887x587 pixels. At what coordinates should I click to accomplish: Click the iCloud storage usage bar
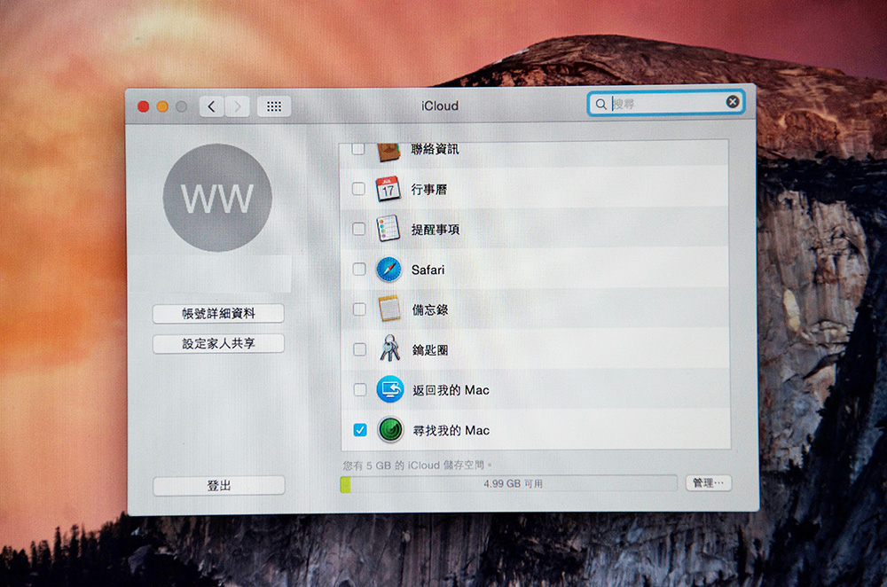(x=508, y=484)
